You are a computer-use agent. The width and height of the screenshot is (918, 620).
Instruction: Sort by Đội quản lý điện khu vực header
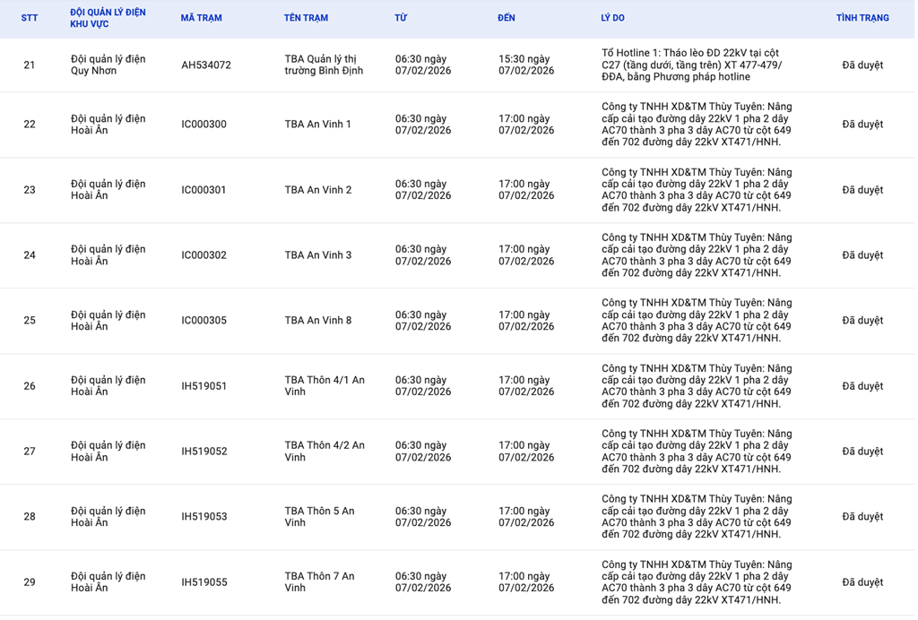click(x=108, y=18)
